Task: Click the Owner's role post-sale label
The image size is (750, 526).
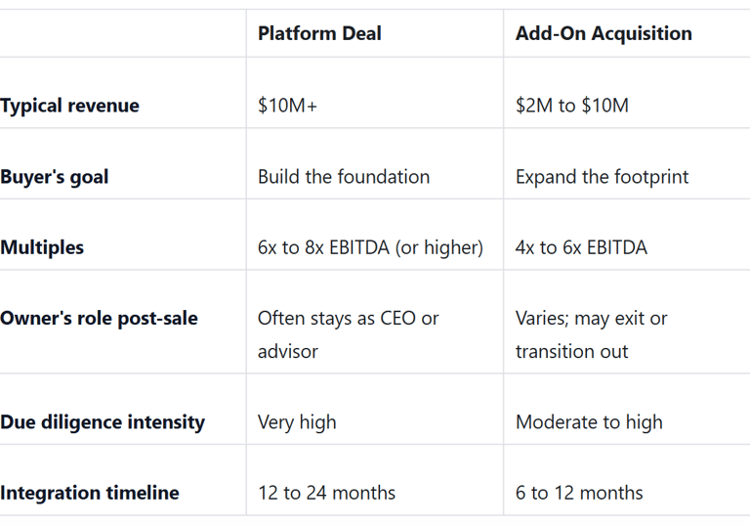Action: click(x=99, y=318)
